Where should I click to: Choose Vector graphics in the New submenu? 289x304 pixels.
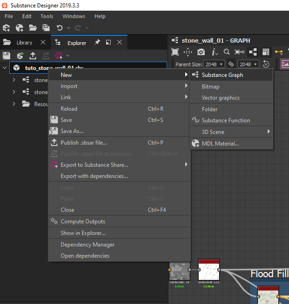(x=231, y=98)
